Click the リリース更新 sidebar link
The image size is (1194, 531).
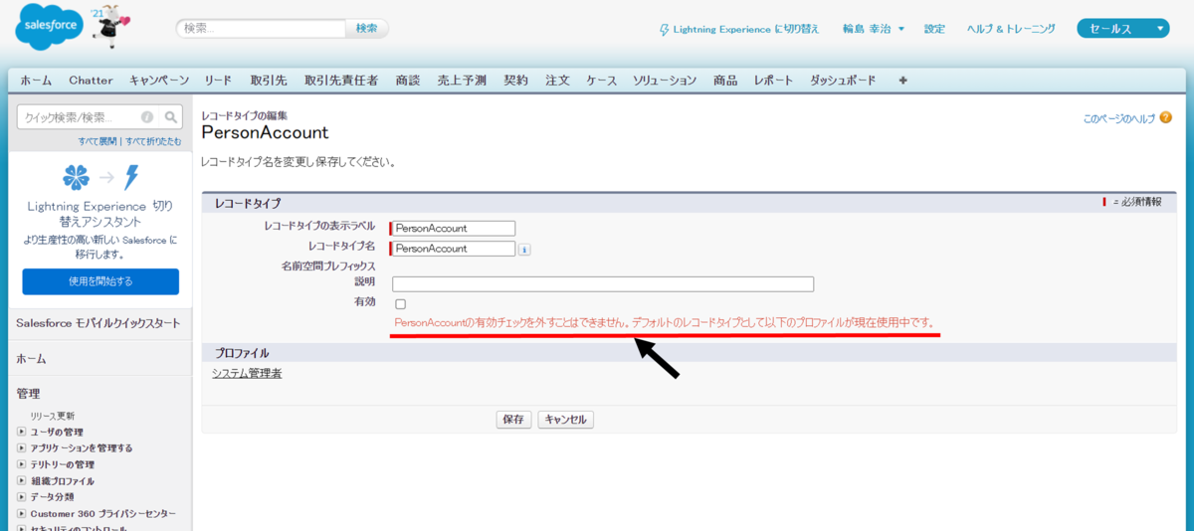52,416
